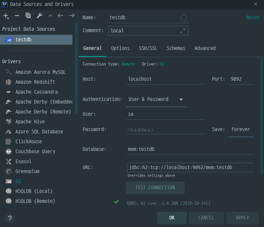Screen dimensions: 264x227
Task: Click APPLY button
Action: tap(242, 218)
